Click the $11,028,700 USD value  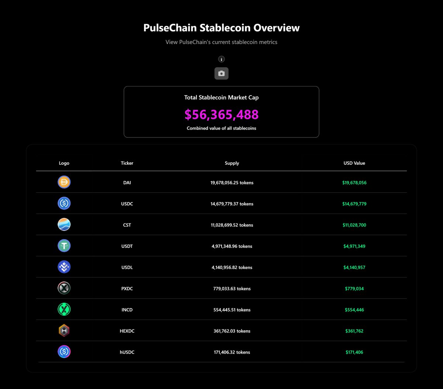click(354, 225)
